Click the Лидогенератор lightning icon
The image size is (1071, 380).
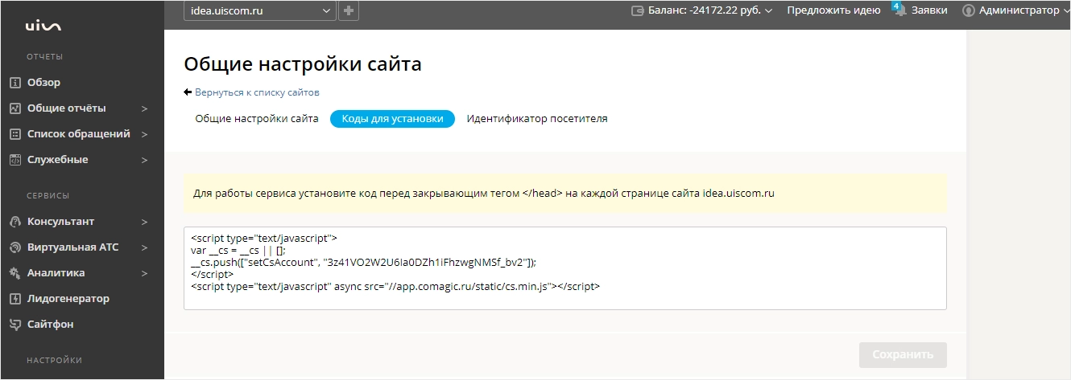click(14, 299)
